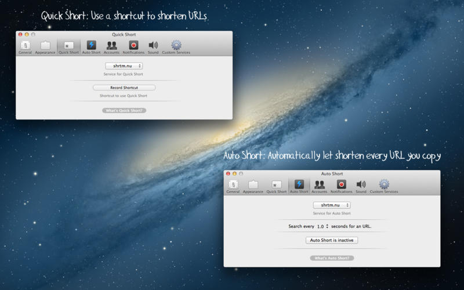464x290 pixels.
Task: Minimize the Quick Short window
Action: click(x=27, y=34)
